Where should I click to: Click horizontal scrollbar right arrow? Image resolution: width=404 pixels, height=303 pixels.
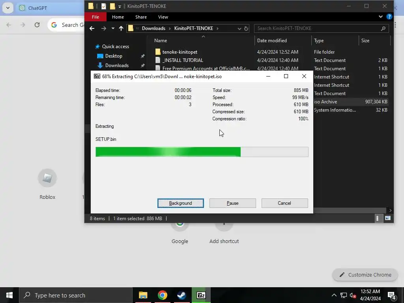390,210
